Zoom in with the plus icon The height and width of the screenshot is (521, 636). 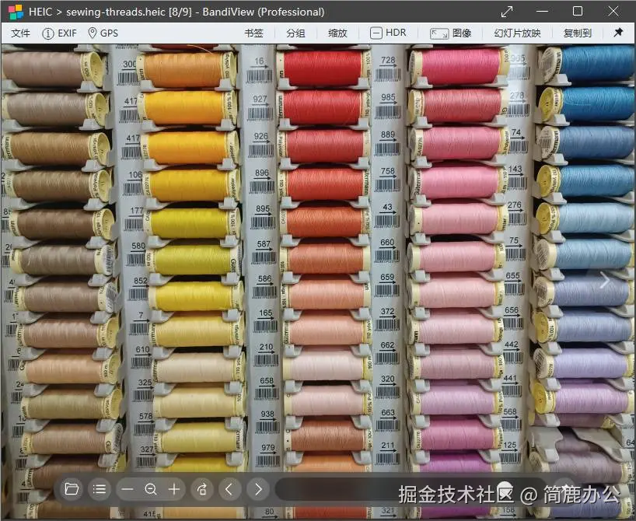174,489
